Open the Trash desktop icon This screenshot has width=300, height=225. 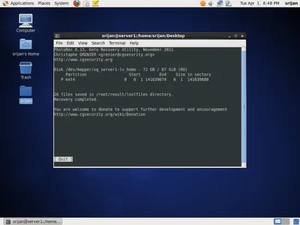tap(26, 70)
